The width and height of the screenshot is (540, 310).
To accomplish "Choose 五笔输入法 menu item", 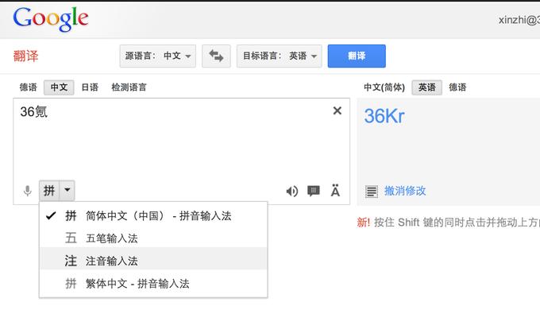I will (153, 238).
